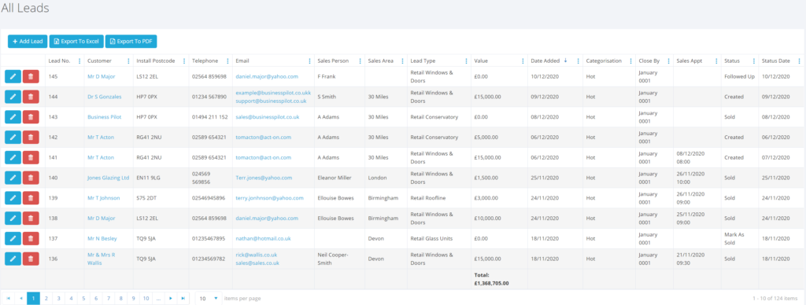
Task: Open Install Postcode column options menu
Action: (x=184, y=61)
